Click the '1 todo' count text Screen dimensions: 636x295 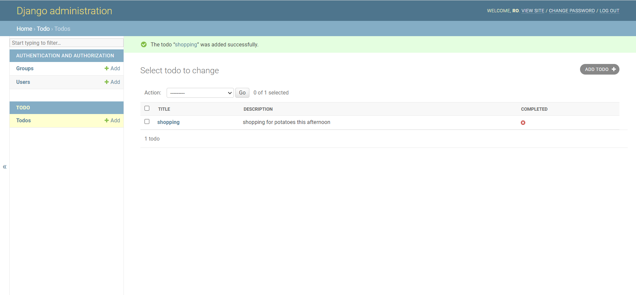(x=152, y=139)
